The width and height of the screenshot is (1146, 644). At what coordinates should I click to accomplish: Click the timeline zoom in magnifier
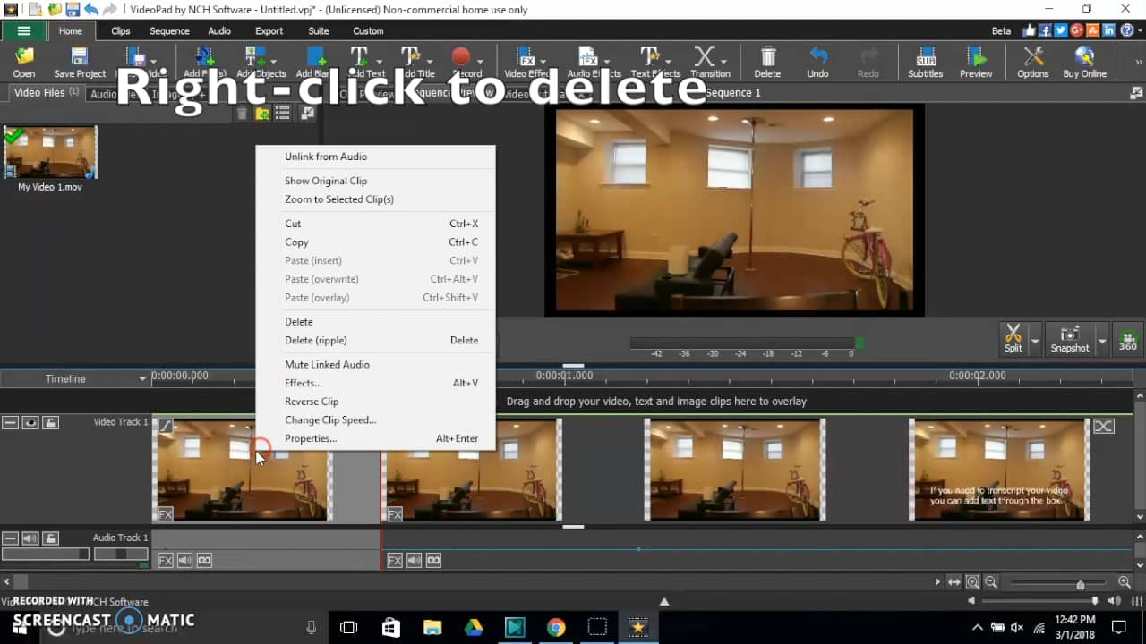[x=1125, y=582]
